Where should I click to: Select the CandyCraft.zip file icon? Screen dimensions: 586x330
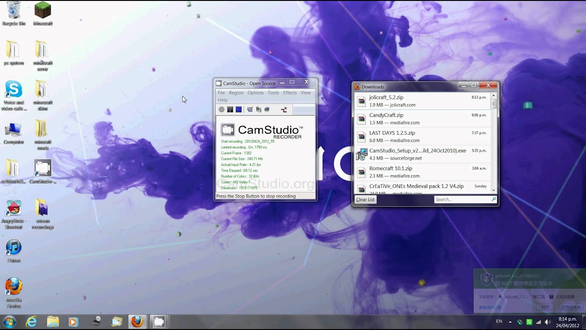[x=362, y=119]
